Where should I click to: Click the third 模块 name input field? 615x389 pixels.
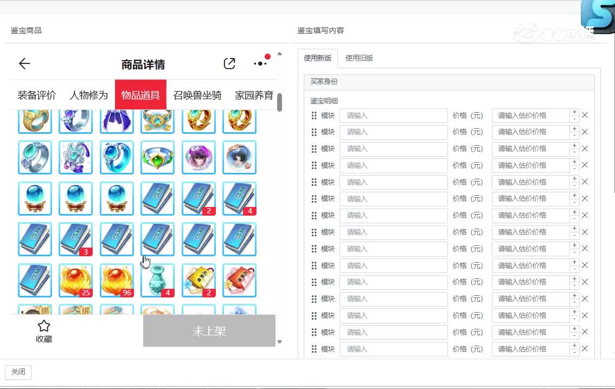pyautogui.click(x=393, y=149)
